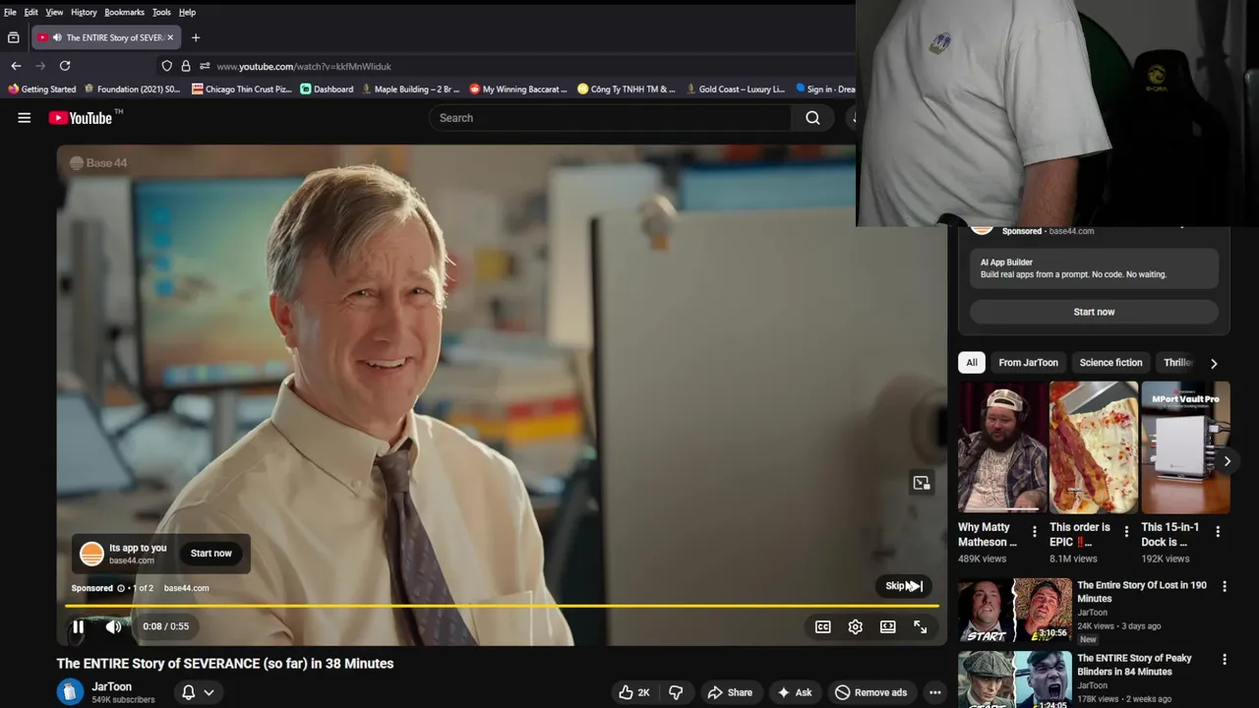Open a new browser tab

196,37
